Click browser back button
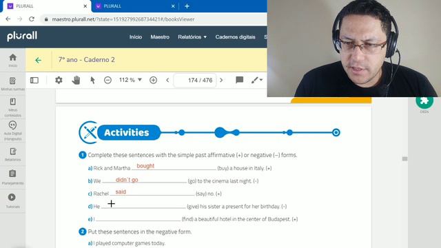The width and height of the screenshot is (441, 248). [8, 19]
